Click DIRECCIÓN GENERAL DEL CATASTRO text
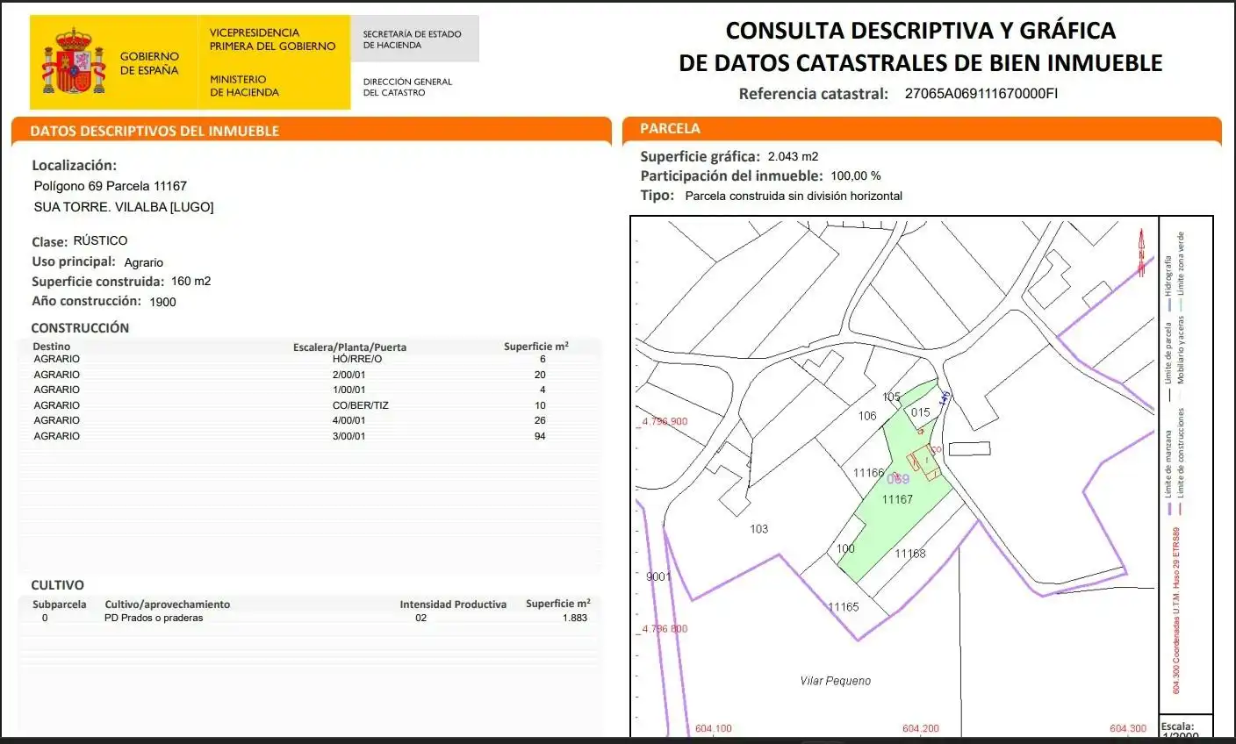Viewport: 1236px width, 744px height. (407, 87)
